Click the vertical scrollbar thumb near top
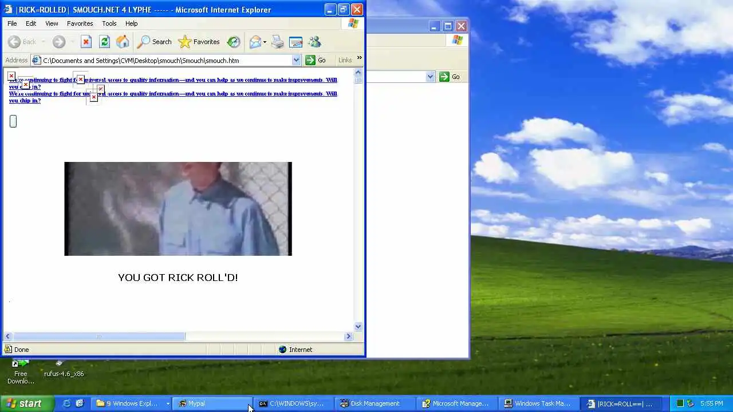Screen dimensions: 733x412 coord(358,80)
